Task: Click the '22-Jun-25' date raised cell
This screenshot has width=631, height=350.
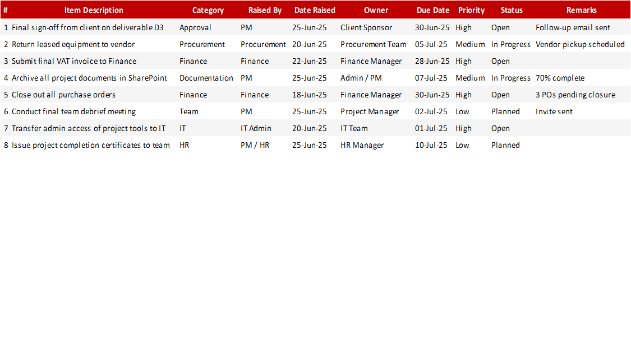Action: click(x=310, y=62)
